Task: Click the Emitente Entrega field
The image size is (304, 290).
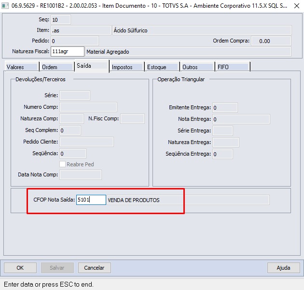Action: (x=225, y=107)
